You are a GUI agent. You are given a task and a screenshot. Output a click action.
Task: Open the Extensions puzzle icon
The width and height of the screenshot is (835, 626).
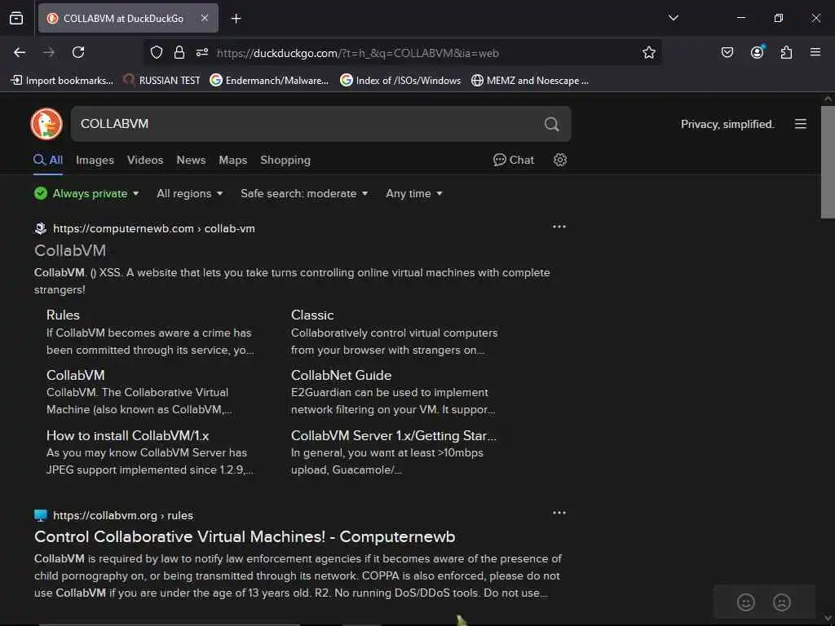coord(786,52)
